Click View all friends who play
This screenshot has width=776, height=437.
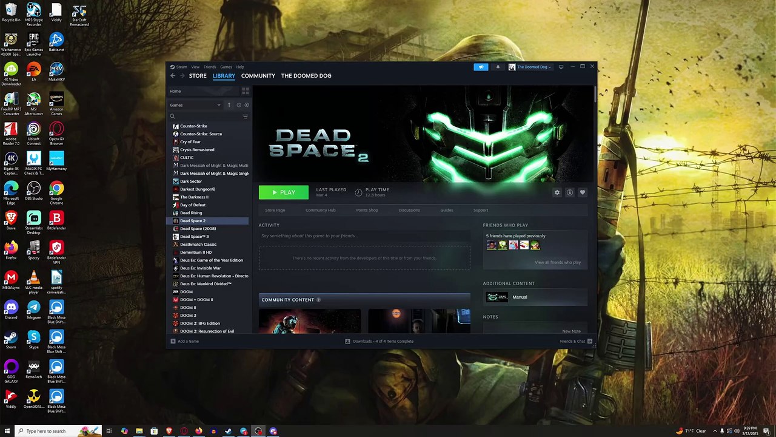click(x=558, y=262)
